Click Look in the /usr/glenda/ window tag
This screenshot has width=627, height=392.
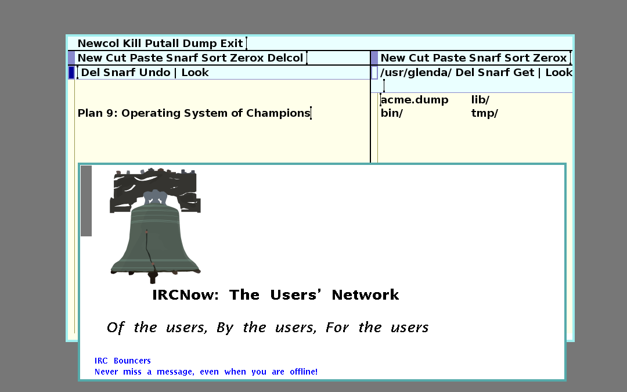click(559, 73)
